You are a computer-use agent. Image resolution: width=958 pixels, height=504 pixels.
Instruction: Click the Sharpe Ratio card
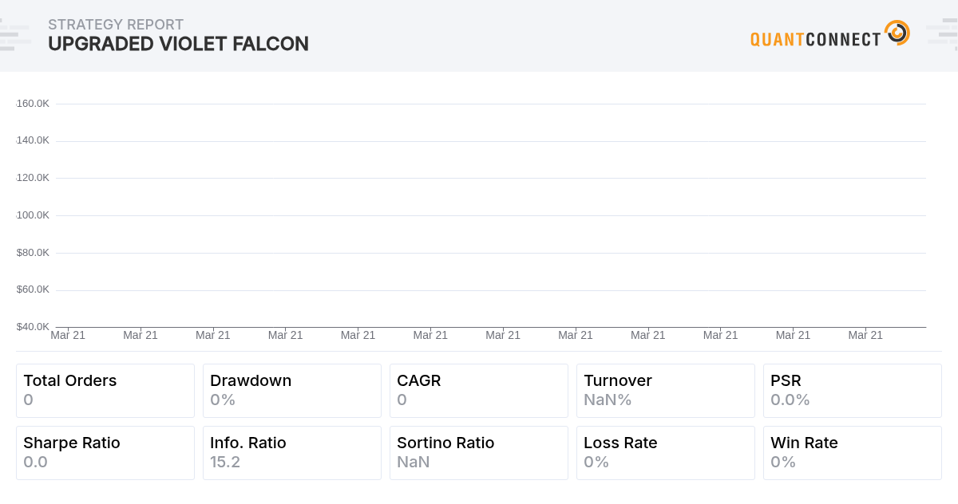(105, 452)
